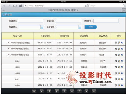Delete the 会场4 meeting with trash icon

point(116,61)
